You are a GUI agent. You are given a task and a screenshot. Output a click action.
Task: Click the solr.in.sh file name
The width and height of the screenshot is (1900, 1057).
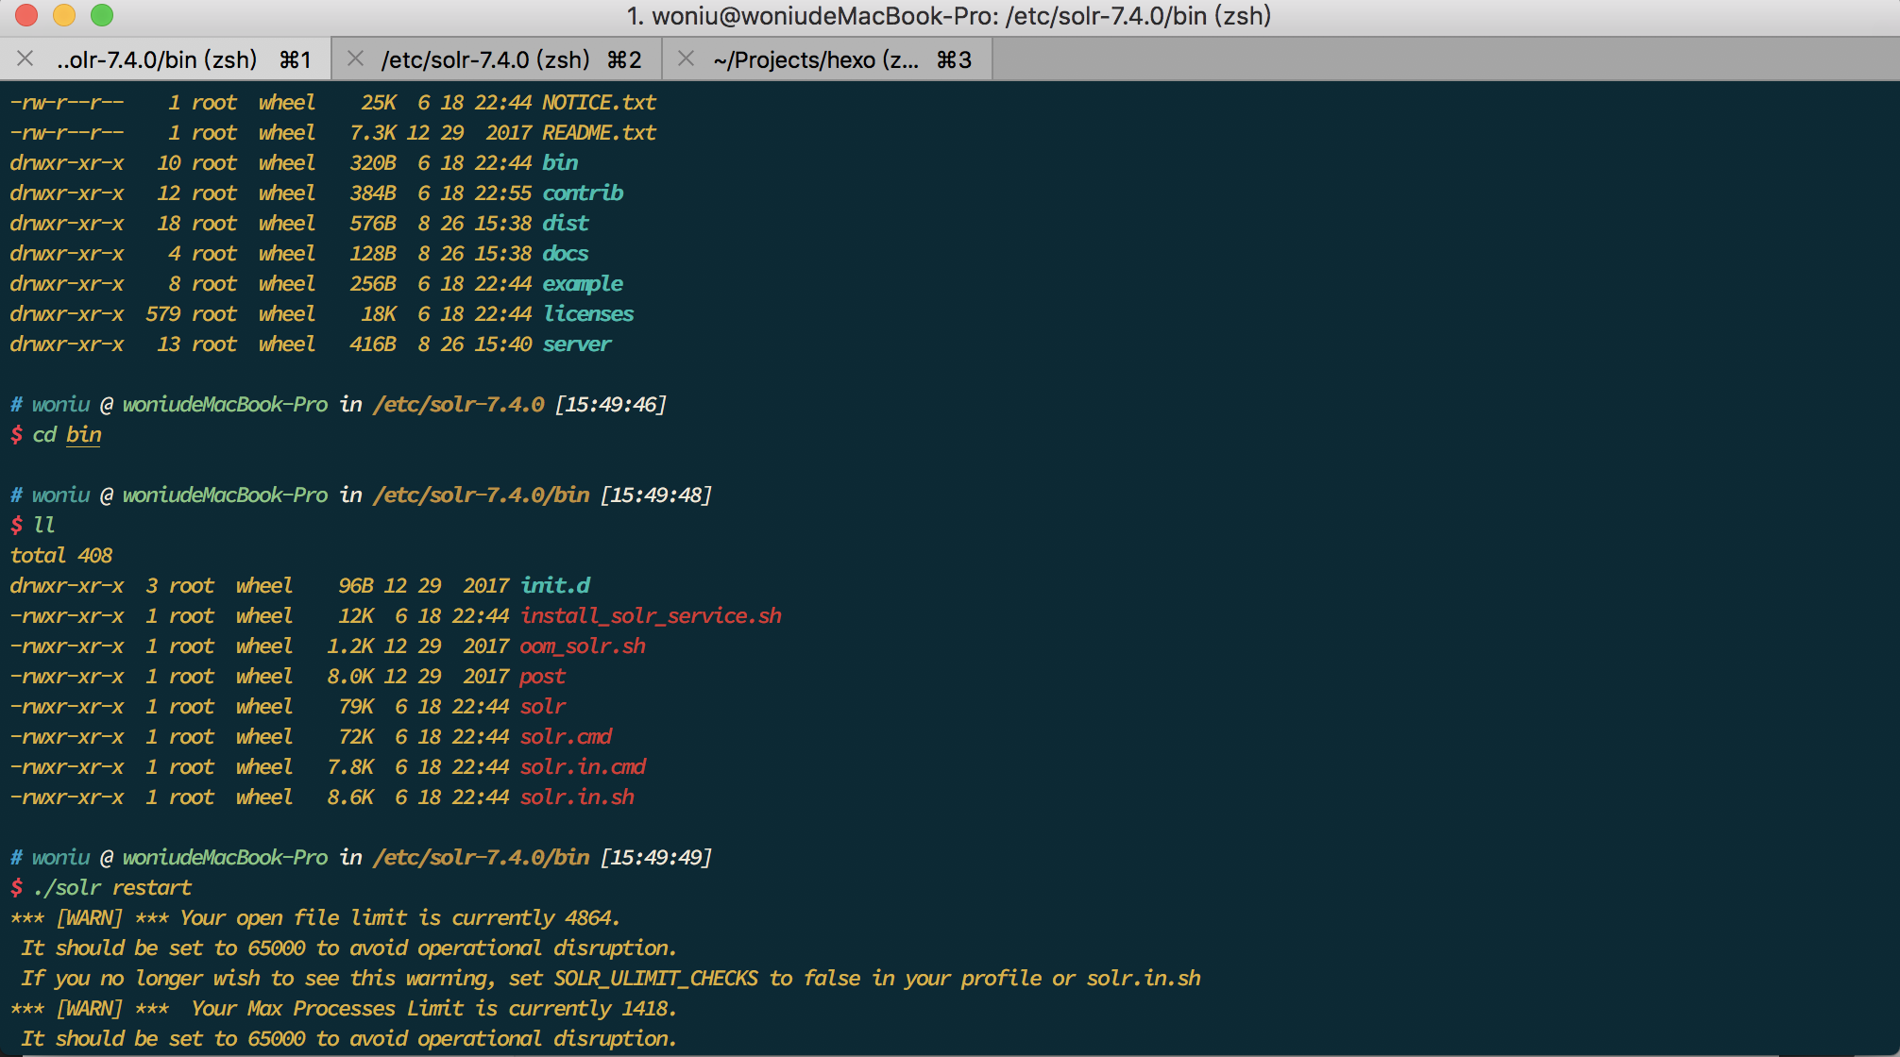coord(577,797)
